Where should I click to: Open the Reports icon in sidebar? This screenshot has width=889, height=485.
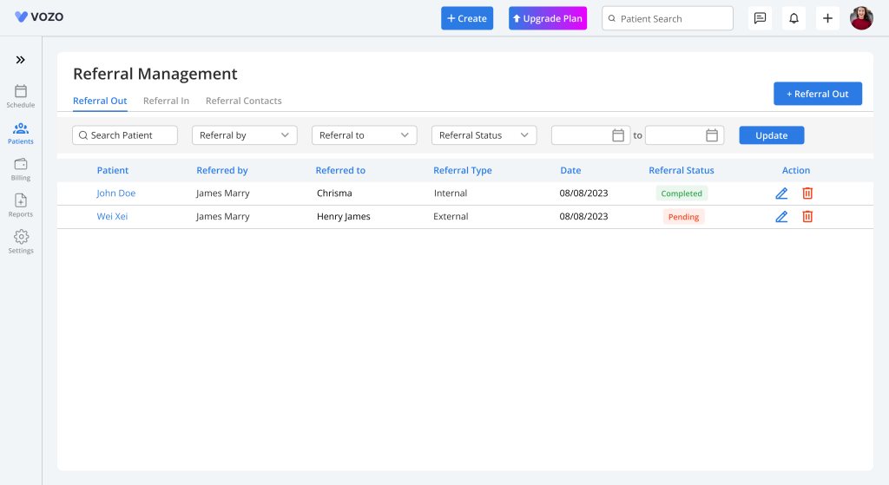(21, 201)
